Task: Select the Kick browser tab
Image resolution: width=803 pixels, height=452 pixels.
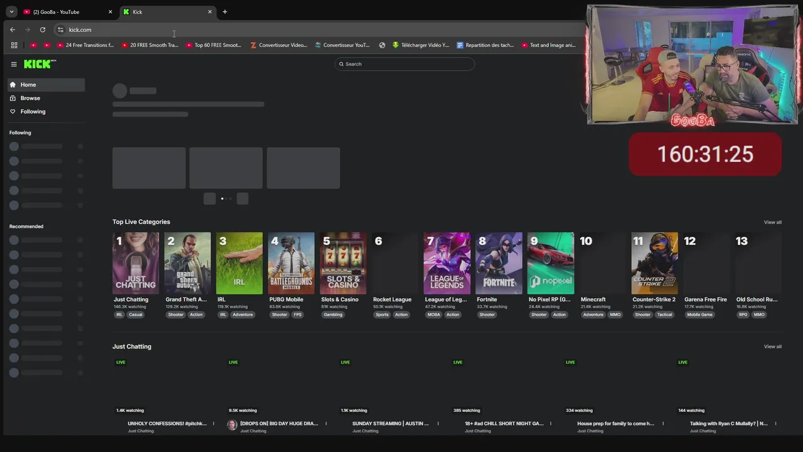Action: click(x=168, y=12)
